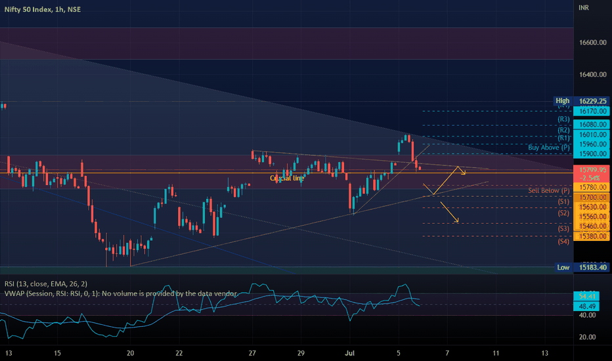
Task: Click date 20 on time axis
Action: [131, 353]
